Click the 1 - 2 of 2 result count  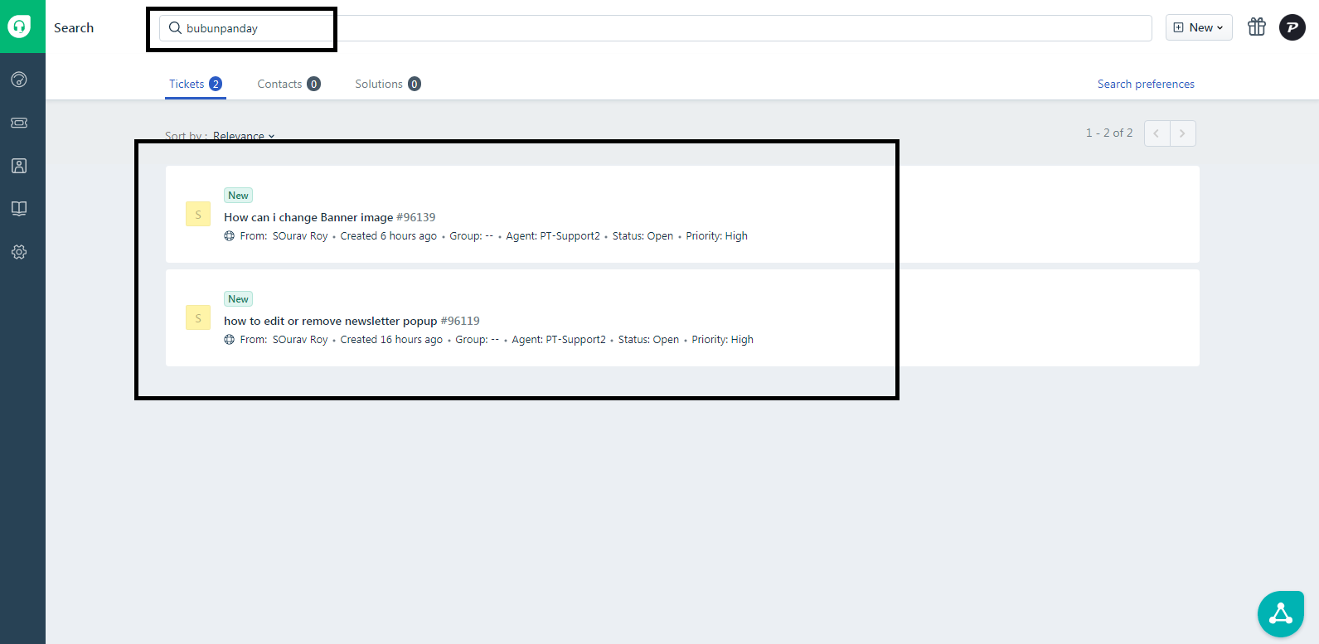pos(1109,133)
